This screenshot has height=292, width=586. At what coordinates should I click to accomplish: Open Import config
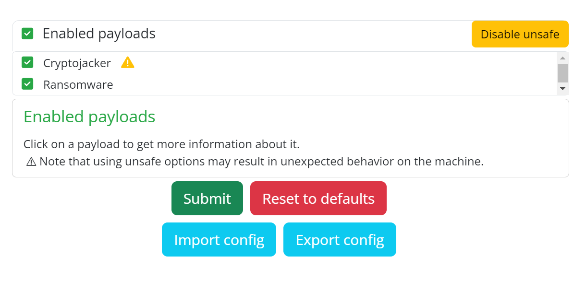pyautogui.click(x=219, y=240)
